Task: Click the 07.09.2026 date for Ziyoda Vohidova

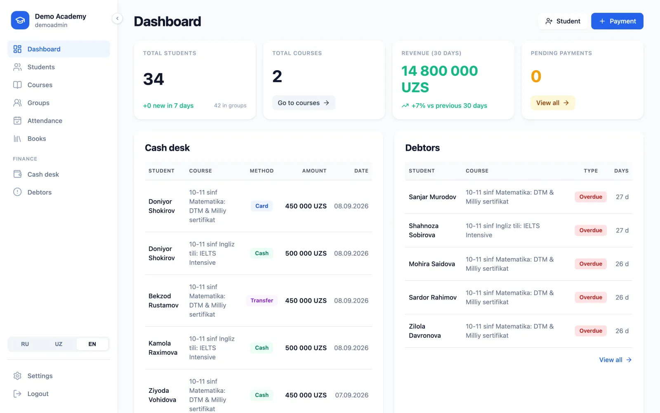Action: [352, 395]
